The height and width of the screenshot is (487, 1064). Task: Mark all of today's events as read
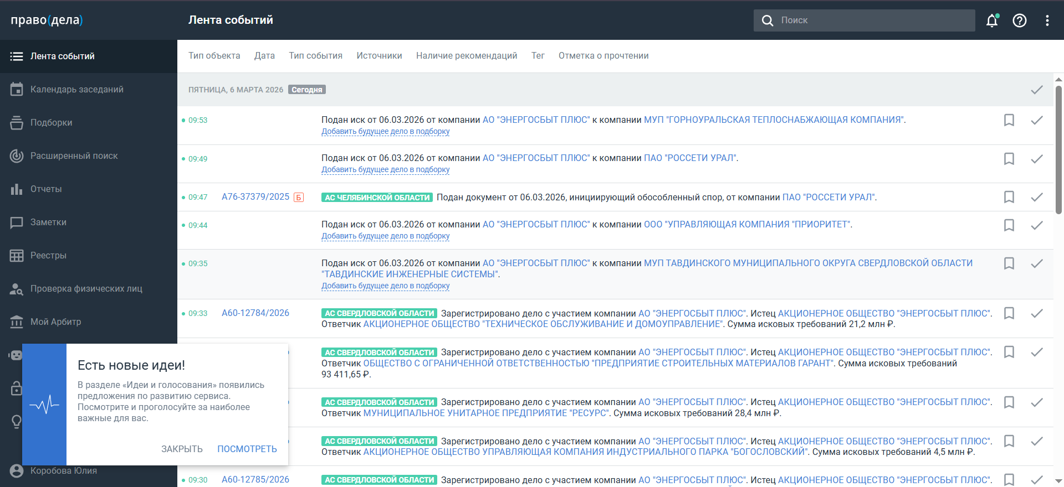click(1037, 90)
